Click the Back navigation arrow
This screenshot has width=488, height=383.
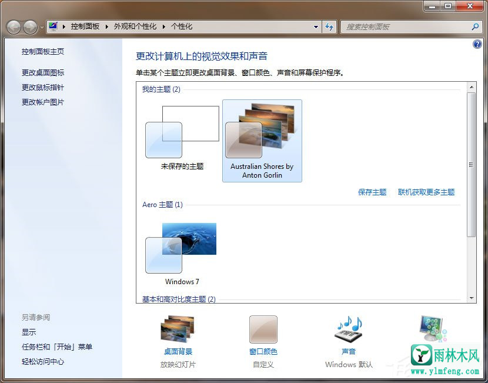pos(14,28)
